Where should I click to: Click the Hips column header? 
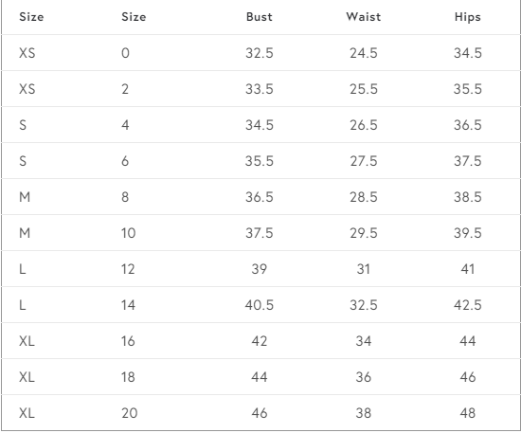[468, 17]
